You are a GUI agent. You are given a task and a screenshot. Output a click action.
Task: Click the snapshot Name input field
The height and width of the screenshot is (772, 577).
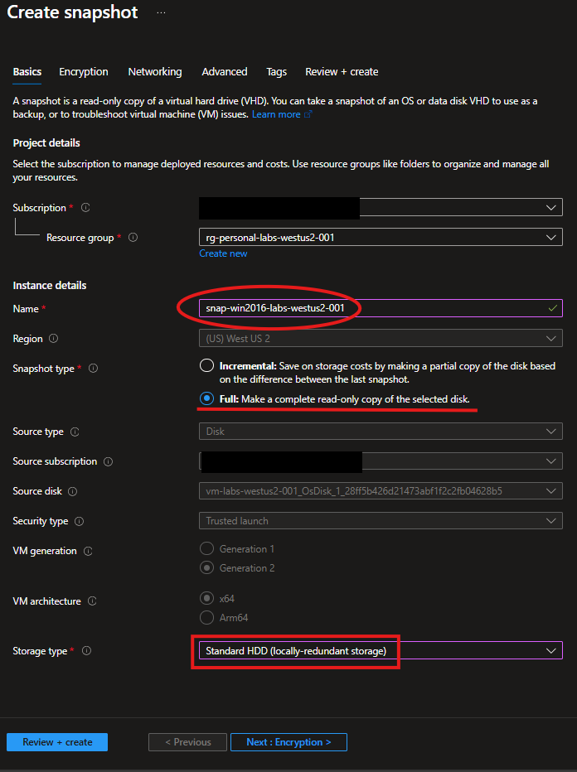369,308
